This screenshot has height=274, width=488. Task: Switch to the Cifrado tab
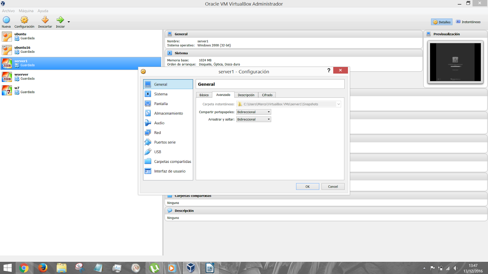(267, 95)
